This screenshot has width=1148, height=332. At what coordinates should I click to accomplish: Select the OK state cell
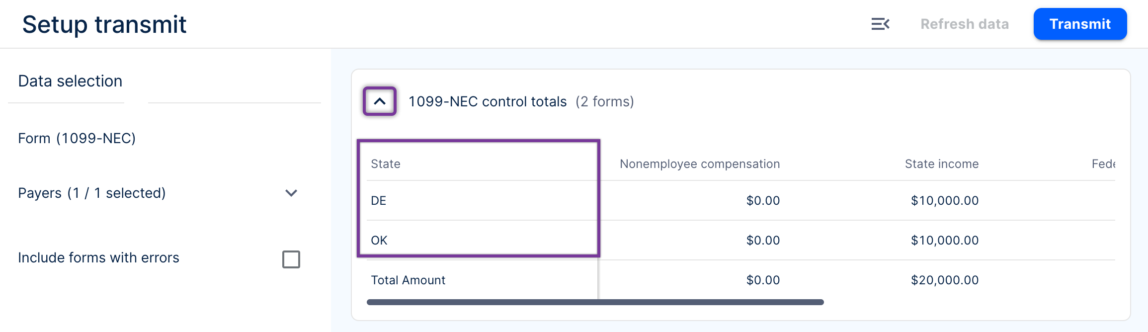pos(379,240)
